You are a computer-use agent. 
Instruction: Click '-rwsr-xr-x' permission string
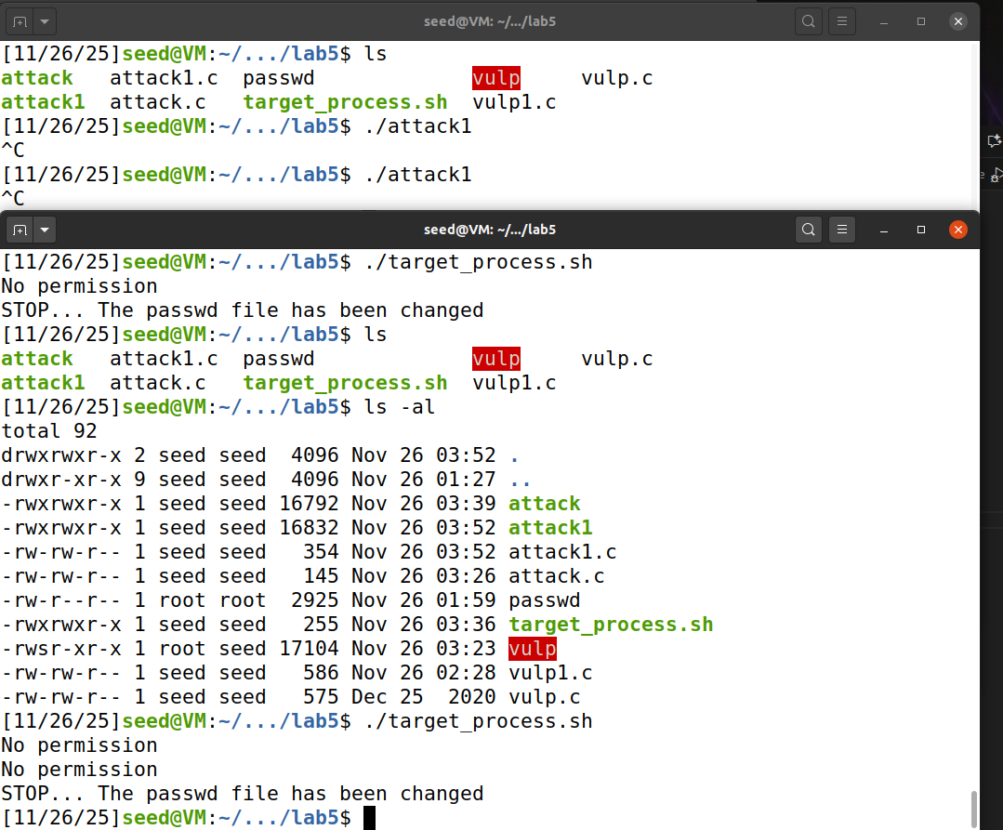click(x=61, y=649)
